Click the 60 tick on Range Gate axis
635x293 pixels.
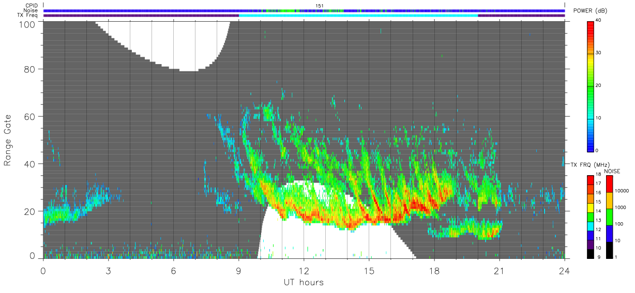click(29, 117)
